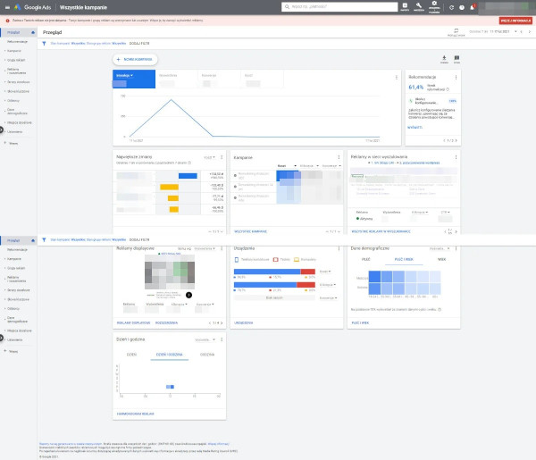Toggle the Telefony komórkowe device checkbox
The height and width of the screenshot is (460, 536).
click(239, 258)
